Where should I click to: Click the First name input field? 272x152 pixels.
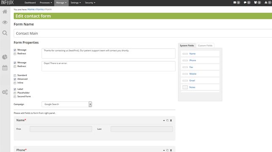[x=61, y=129]
